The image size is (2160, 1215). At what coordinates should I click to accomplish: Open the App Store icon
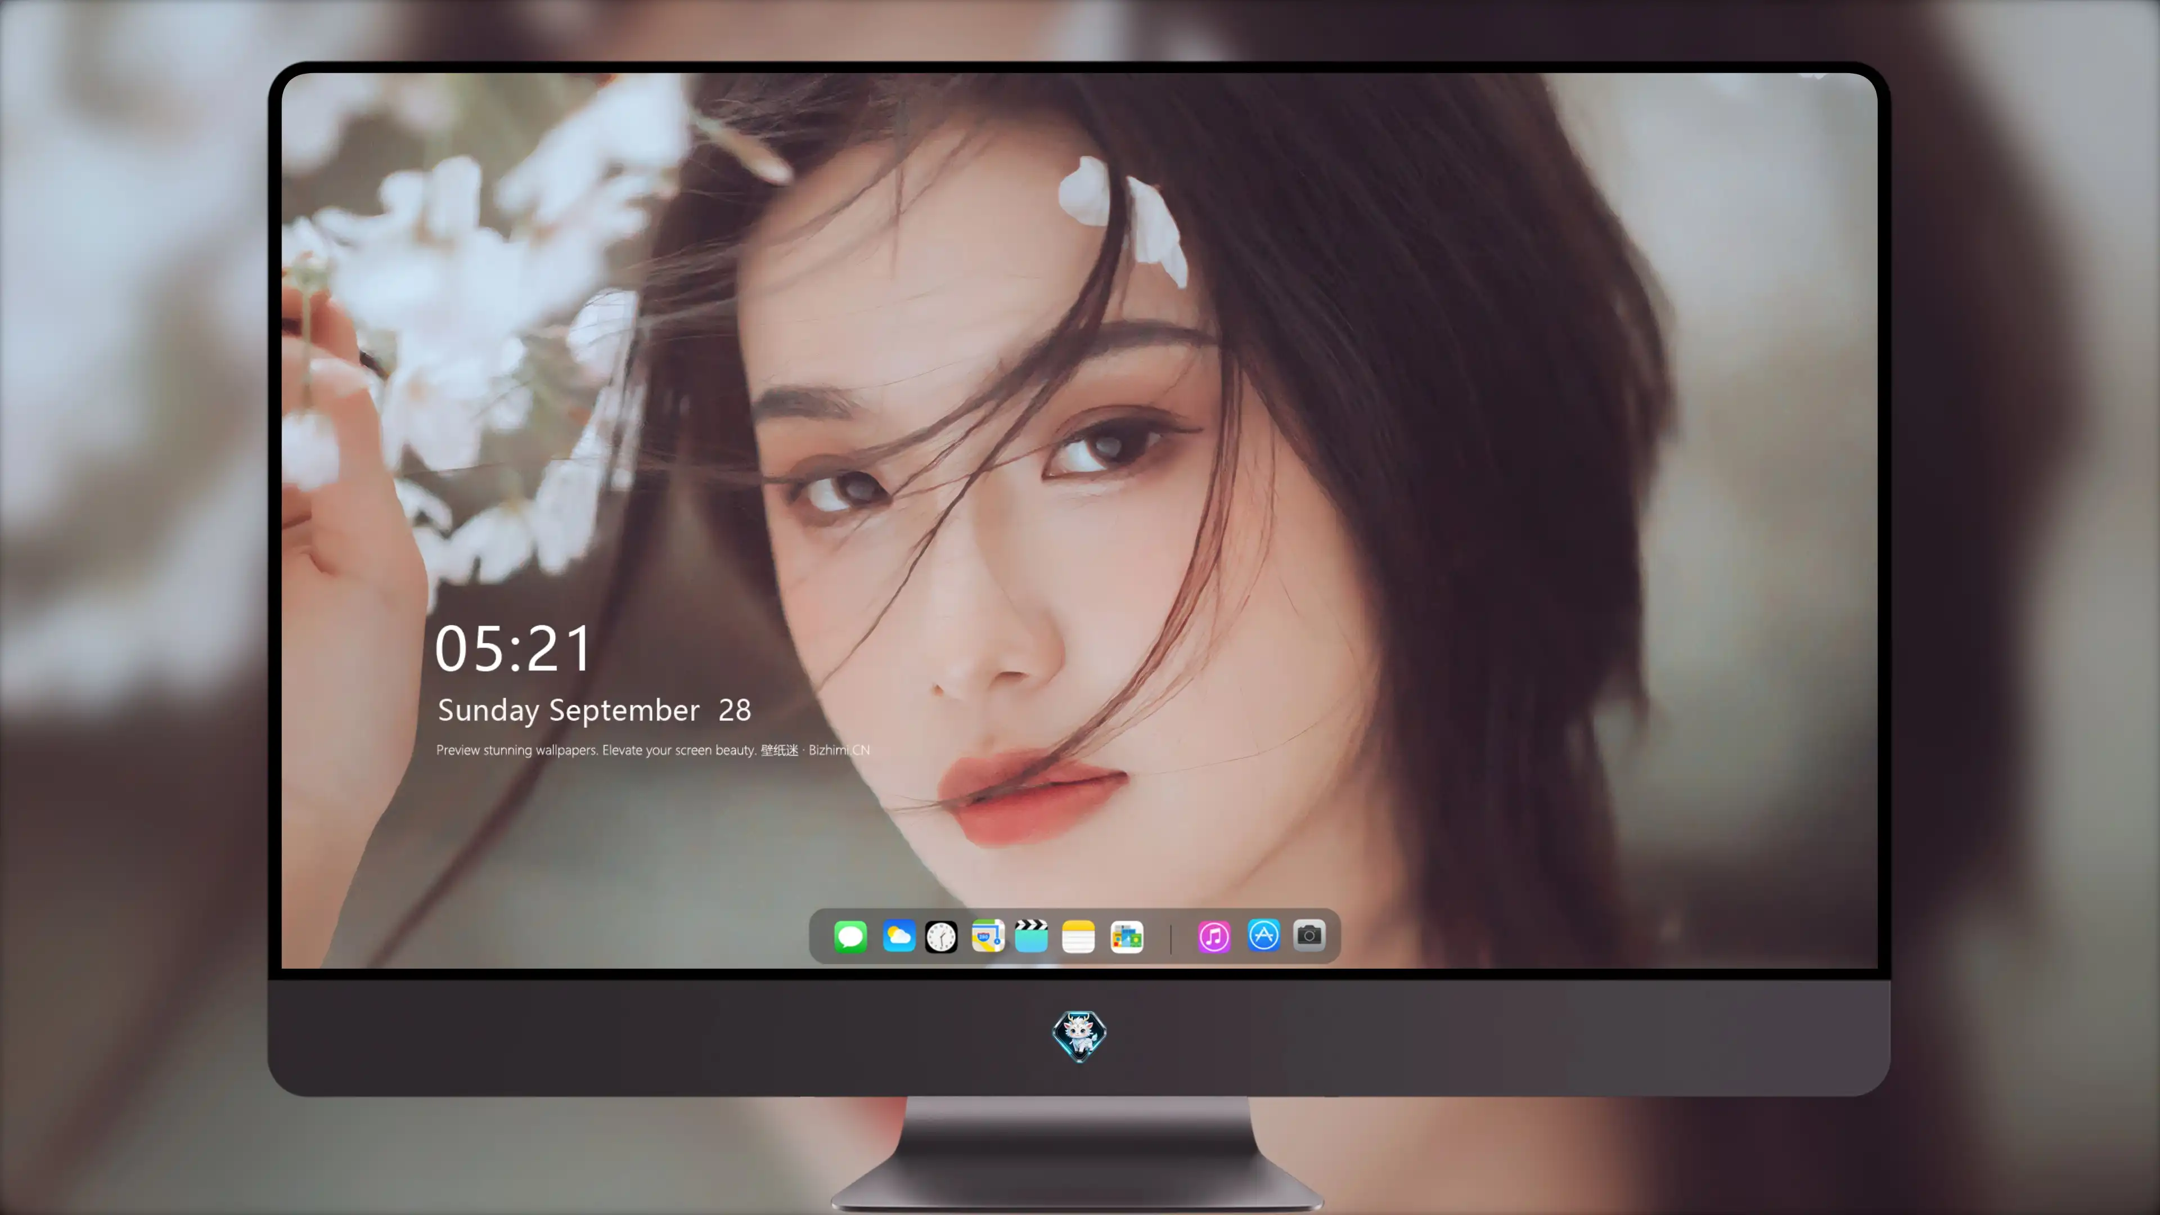click(1263, 935)
